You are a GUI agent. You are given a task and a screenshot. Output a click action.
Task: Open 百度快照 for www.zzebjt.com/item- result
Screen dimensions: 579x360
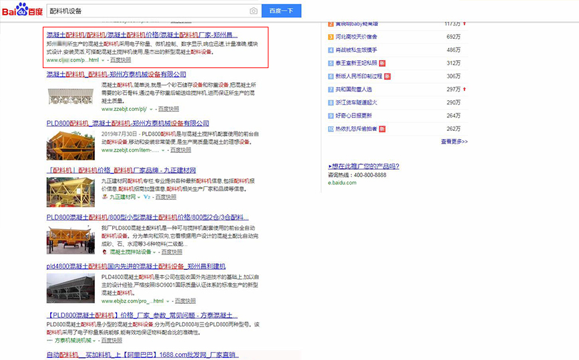[x=181, y=150]
